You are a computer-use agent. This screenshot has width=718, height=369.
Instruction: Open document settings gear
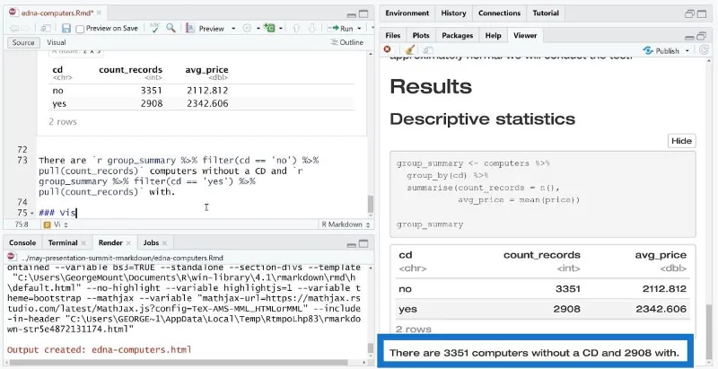pyautogui.click(x=247, y=29)
